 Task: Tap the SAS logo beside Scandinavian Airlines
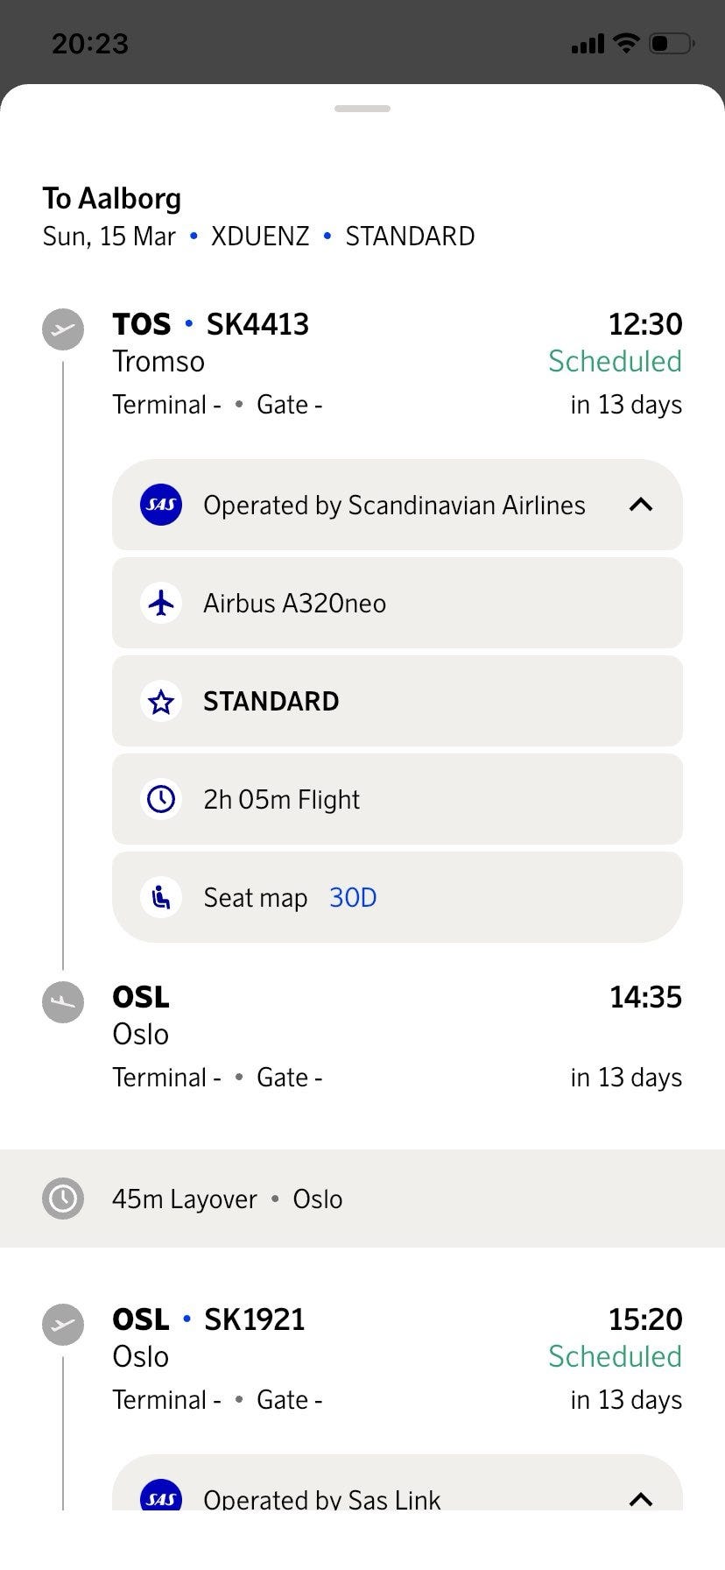click(x=161, y=506)
